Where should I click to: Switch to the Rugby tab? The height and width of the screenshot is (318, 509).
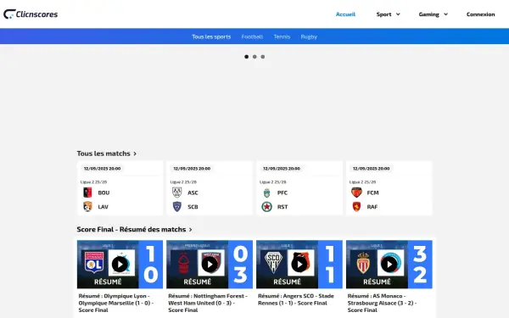click(x=309, y=36)
